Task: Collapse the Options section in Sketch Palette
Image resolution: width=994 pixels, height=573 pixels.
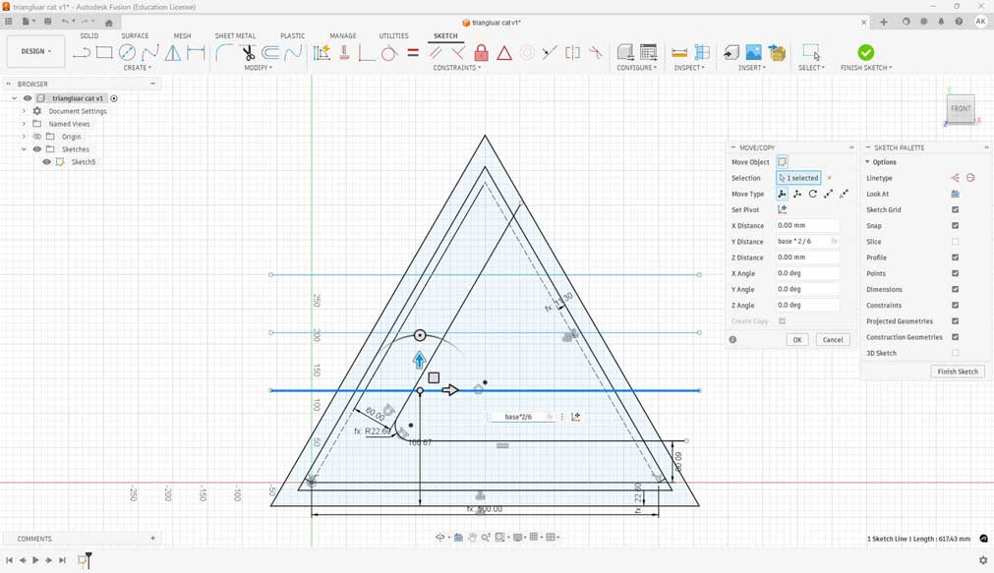Action: (x=868, y=162)
